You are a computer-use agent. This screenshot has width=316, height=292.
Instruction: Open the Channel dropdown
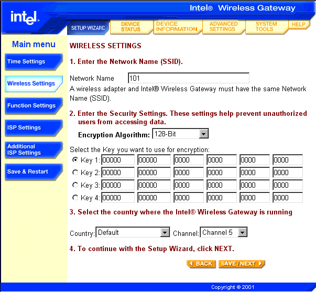223,232
